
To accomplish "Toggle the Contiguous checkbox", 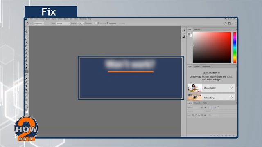I will [x=108, y=23].
